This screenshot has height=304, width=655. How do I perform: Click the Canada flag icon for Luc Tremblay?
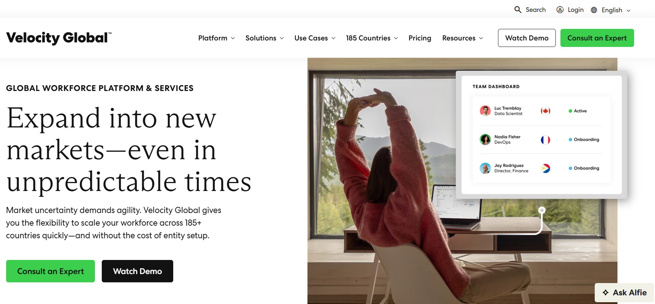(545, 111)
